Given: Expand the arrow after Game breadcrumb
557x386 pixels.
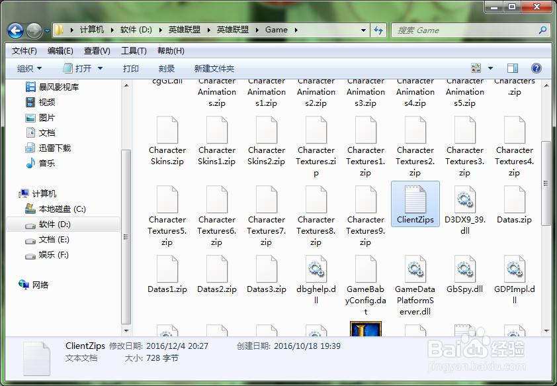Looking at the screenshot, I should click(x=296, y=30).
